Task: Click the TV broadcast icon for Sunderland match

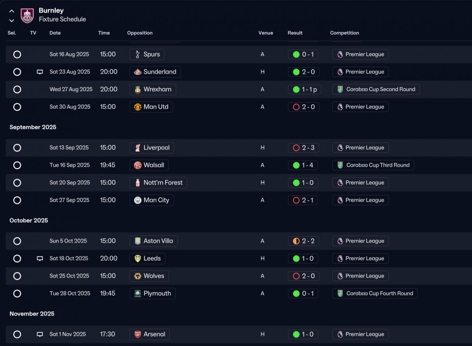Action: [40, 72]
